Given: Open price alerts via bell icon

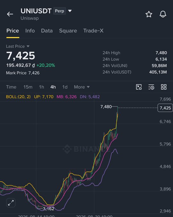Looking at the screenshot, I should point(163,14).
